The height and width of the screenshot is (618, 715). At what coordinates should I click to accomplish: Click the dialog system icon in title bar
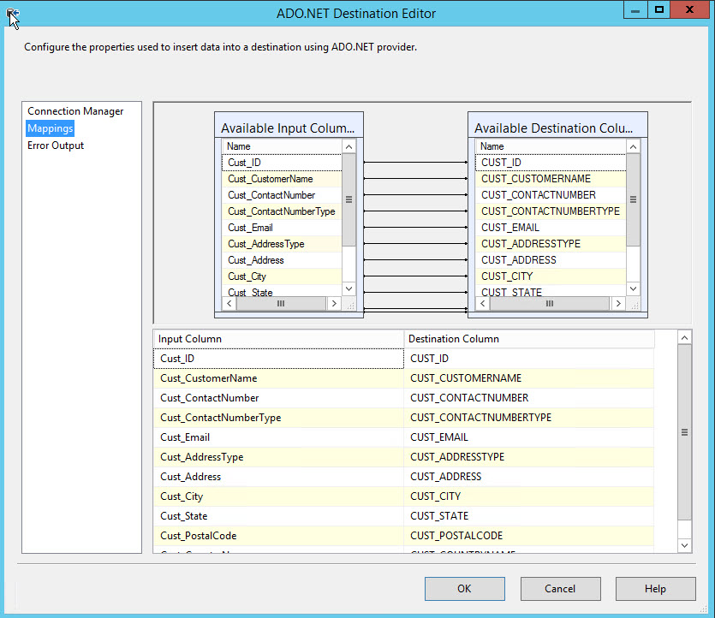pos(12,13)
